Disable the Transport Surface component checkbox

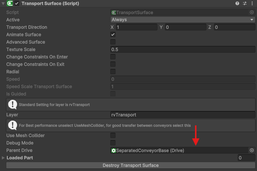(x=17, y=3)
